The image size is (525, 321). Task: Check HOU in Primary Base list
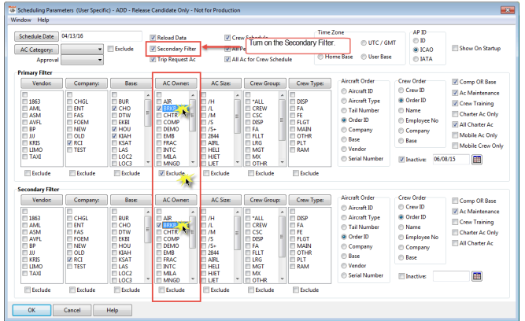click(114, 129)
